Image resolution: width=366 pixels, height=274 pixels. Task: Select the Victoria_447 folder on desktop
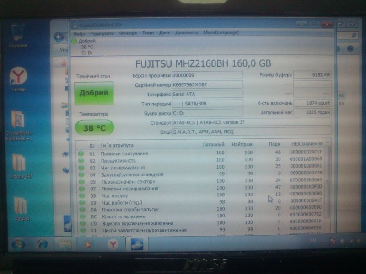point(19,164)
